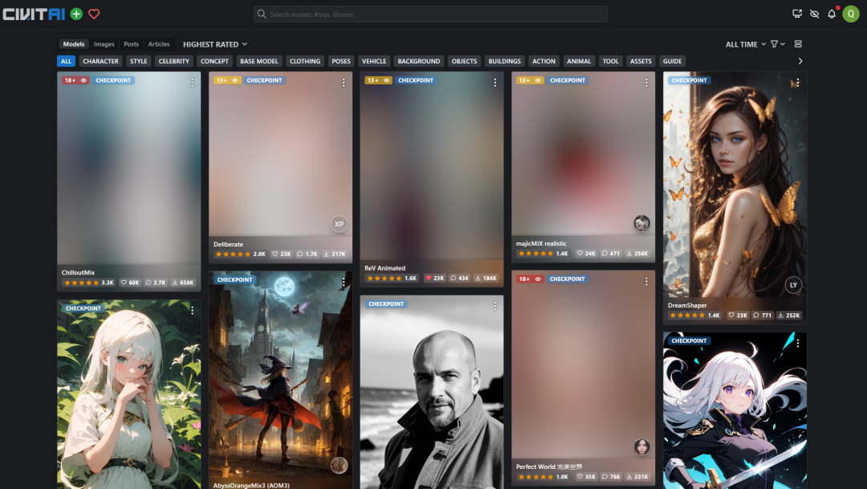This screenshot has height=489, width=867.
Task: Unblur Deliberate preview with 13+ eye badge
Action: (x=227, y=80)
